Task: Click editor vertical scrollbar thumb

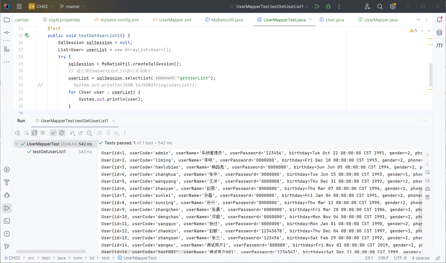Action: [431, 75]
